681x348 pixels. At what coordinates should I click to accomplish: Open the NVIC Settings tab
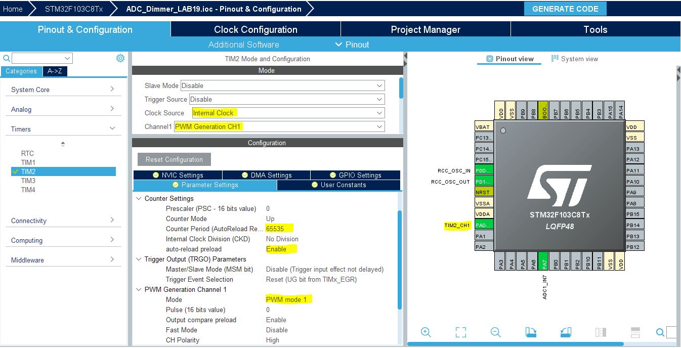click(x=178, y=175)
